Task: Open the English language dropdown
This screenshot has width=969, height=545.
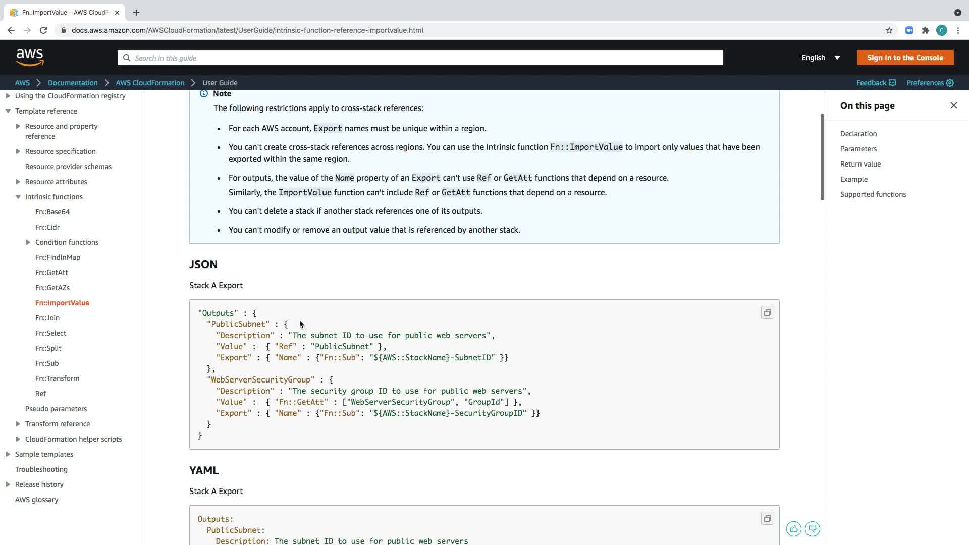Action: click(x=821, y=58)
